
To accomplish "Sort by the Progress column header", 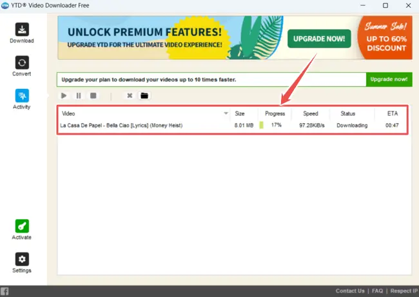I will click(x=275, y=113).
